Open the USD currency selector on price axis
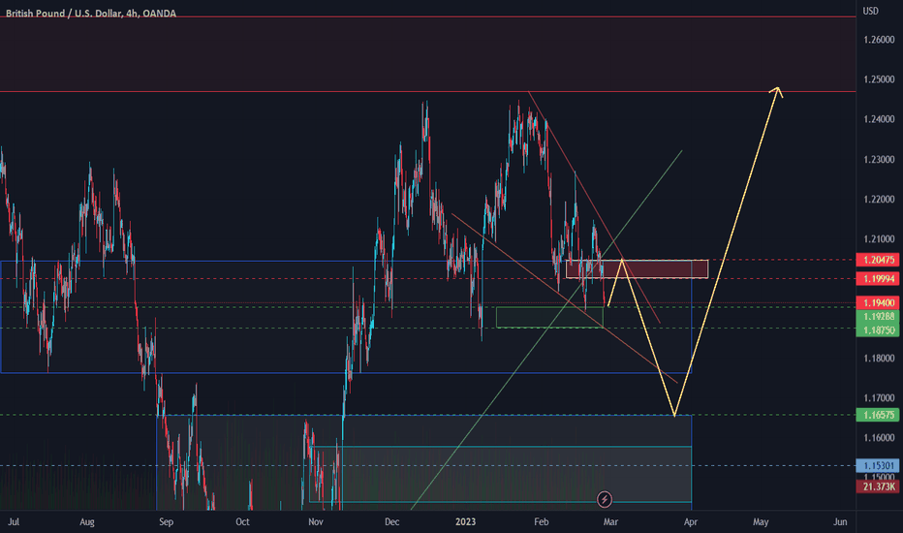 pos(871,11)
